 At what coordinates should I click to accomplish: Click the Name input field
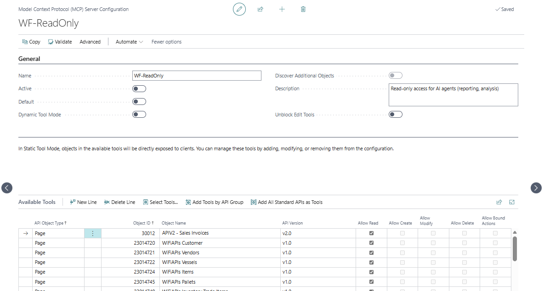(x=197, y=76)
